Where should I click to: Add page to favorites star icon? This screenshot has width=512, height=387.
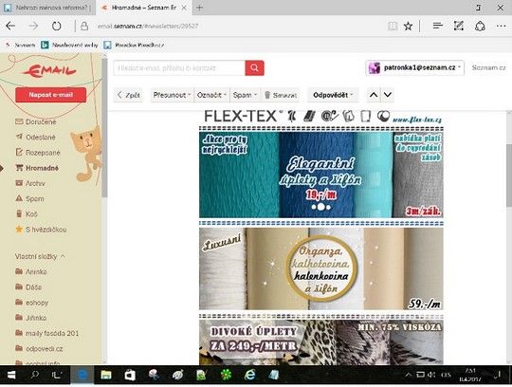pos(408,26)
